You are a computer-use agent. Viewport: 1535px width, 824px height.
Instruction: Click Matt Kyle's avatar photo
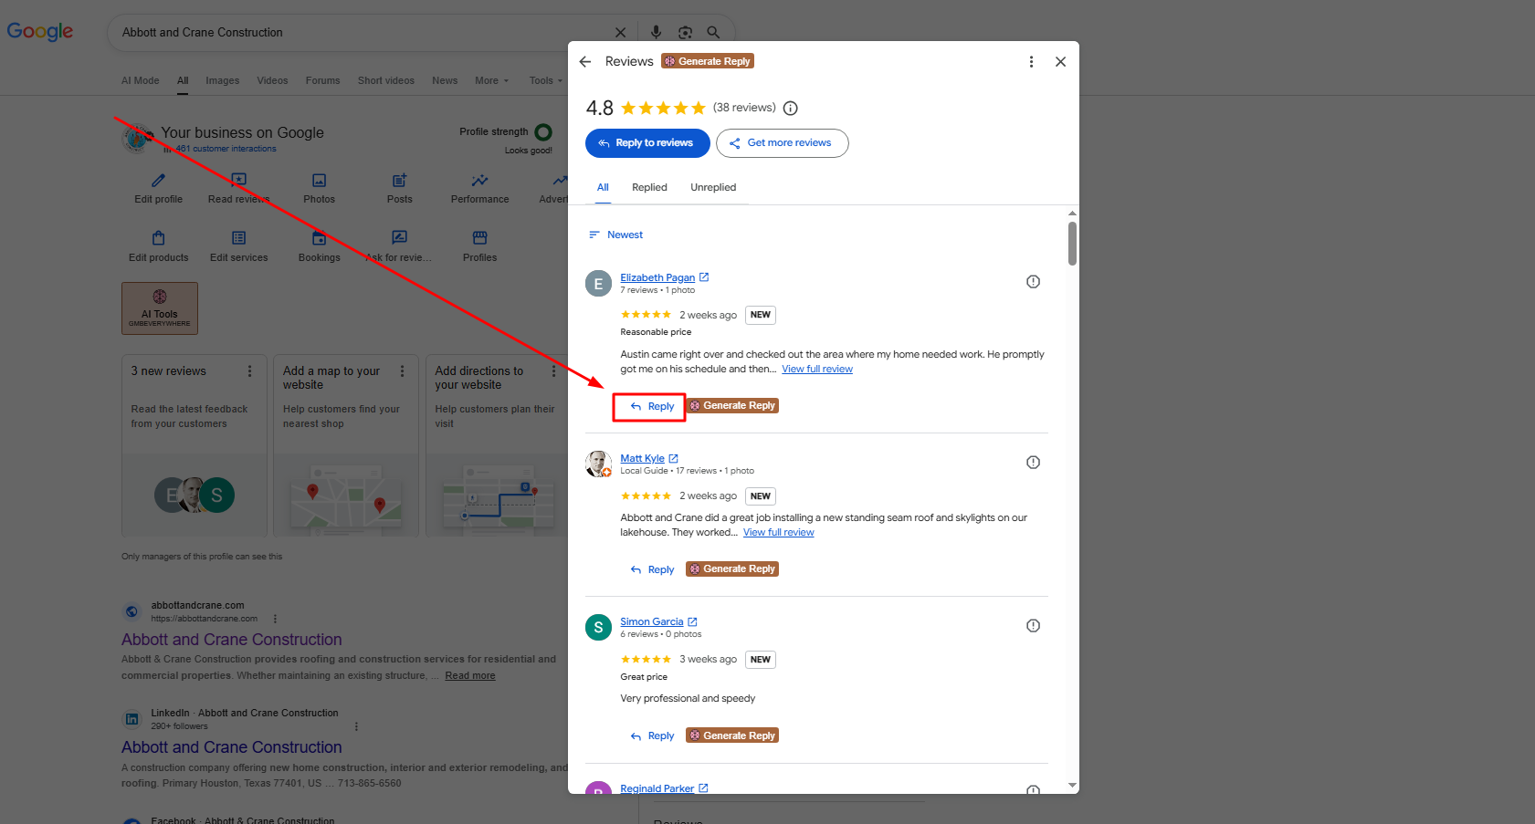pyautogui.click(x=598, y=464)
